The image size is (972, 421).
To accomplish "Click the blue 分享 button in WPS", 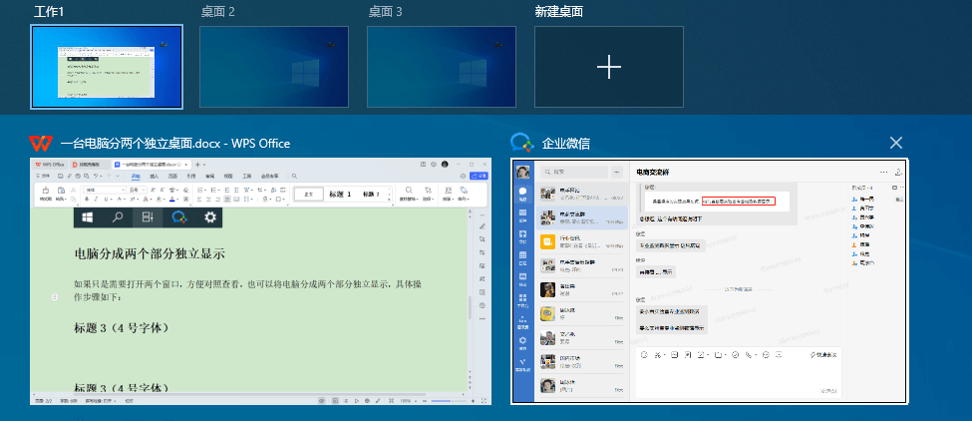I will (480, 177).
